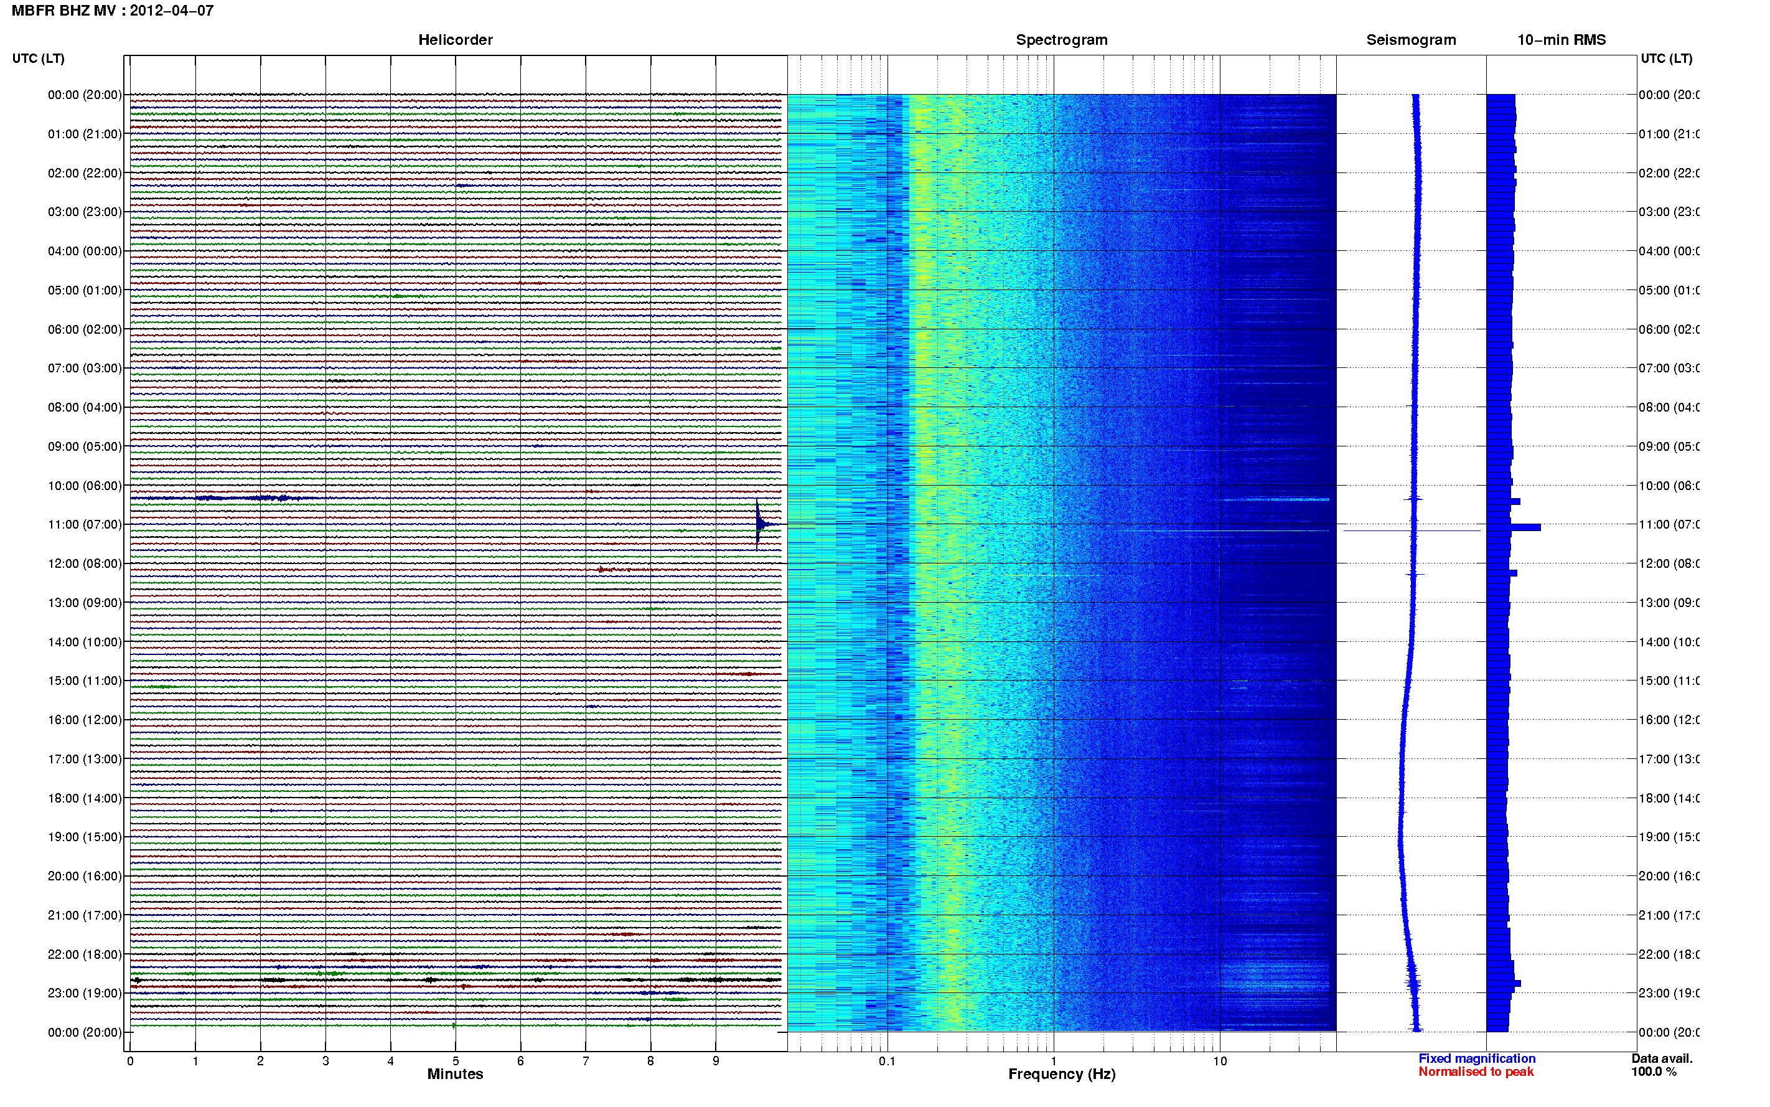Screen dimensions: 1770x1107
Task: Click minute tick '3' under the helicorder
Action: (325, 1061)
